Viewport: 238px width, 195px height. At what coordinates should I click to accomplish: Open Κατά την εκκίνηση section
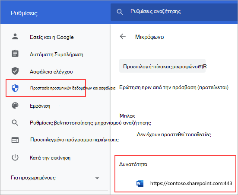pos(50,158)
